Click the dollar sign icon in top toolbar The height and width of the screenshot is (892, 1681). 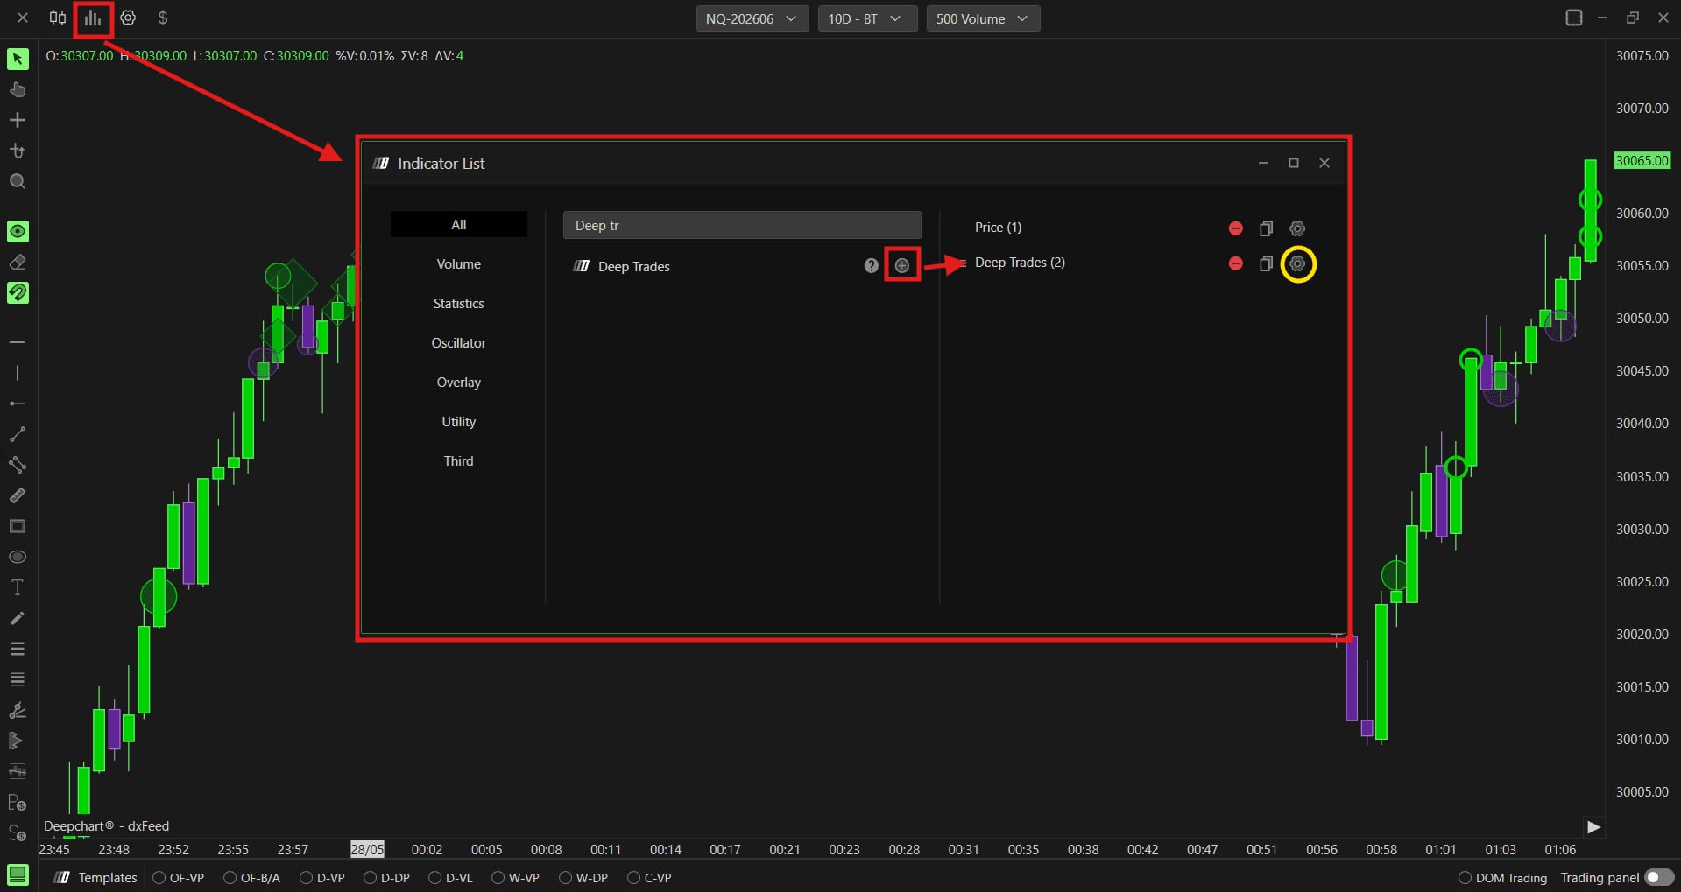(163, 18)
